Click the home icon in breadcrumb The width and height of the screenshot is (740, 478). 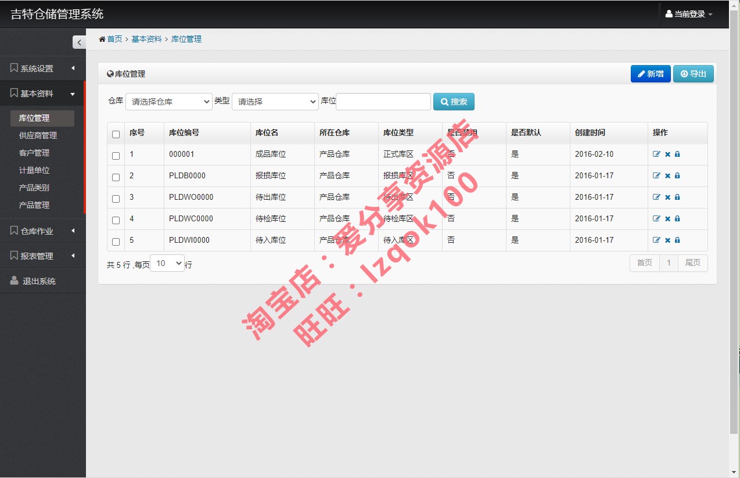coord(102,39)
